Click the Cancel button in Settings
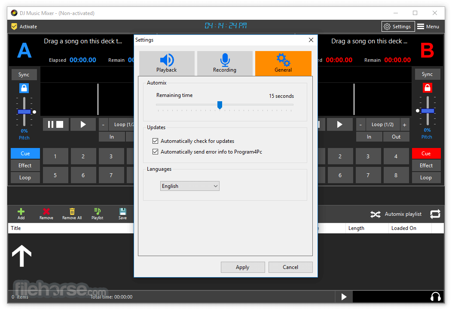Viewport: 452px width, 311px height. click(290, 267)
